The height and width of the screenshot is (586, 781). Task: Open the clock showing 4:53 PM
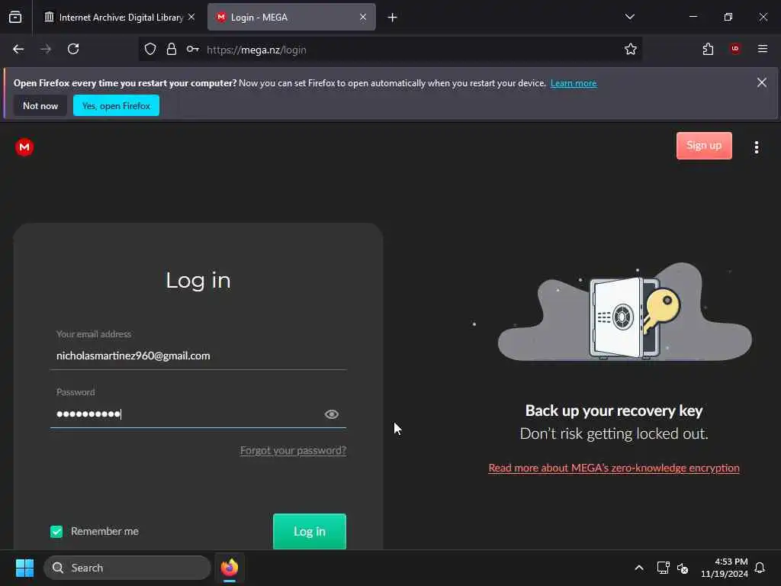(x=725, y=568)
